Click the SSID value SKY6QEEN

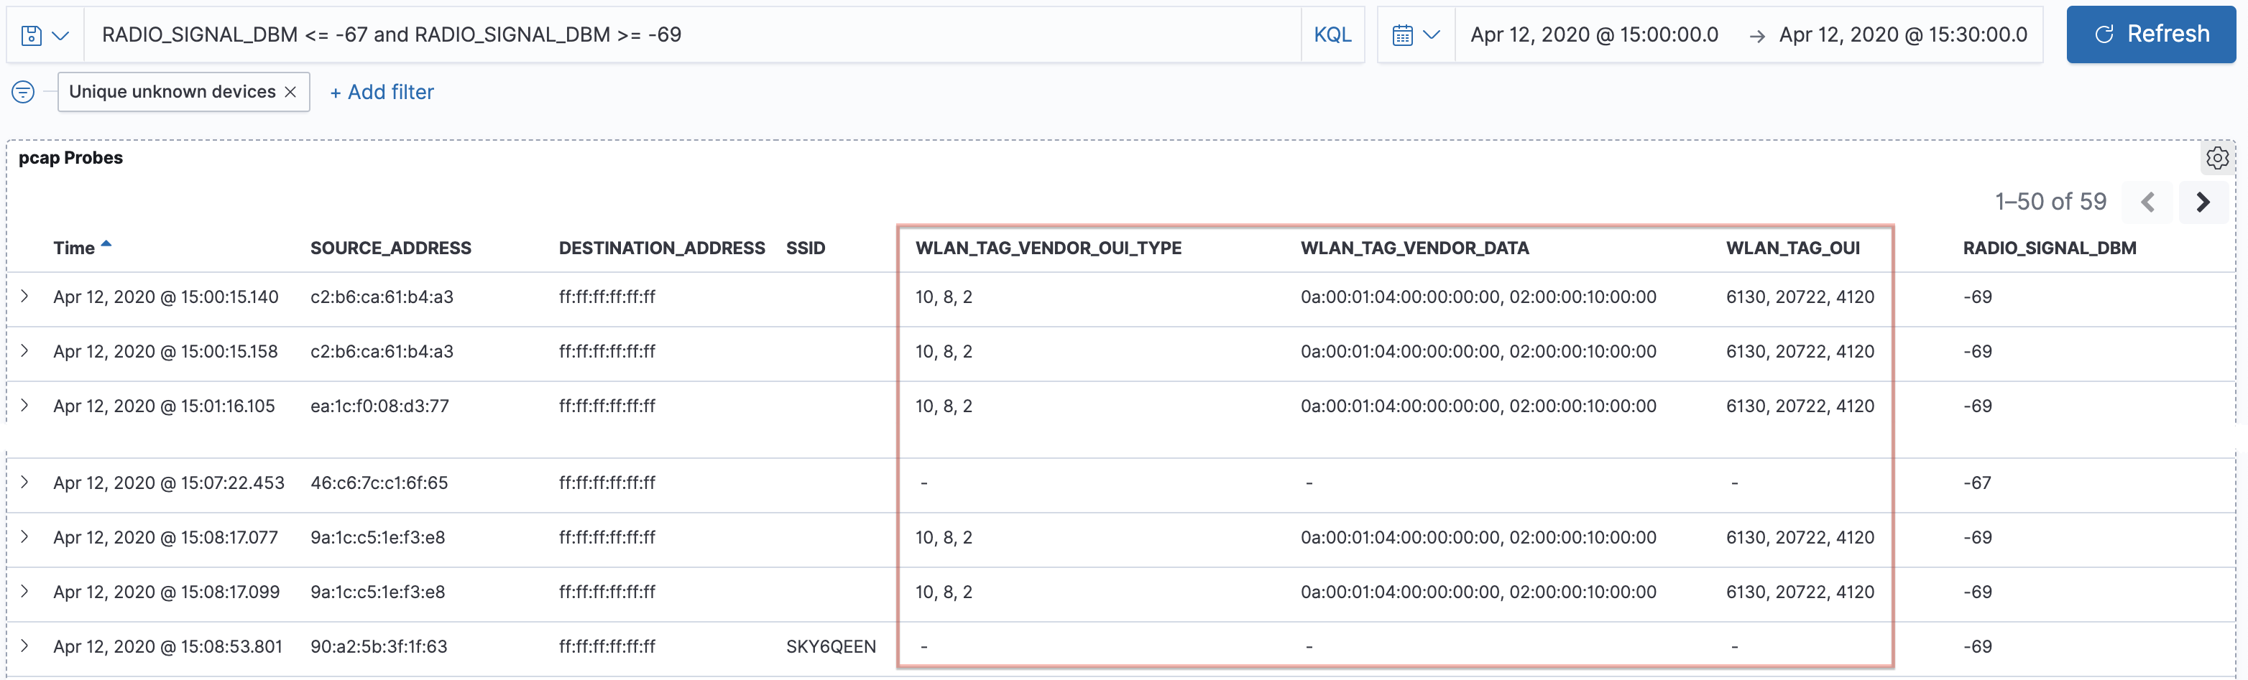coord(831,647)
